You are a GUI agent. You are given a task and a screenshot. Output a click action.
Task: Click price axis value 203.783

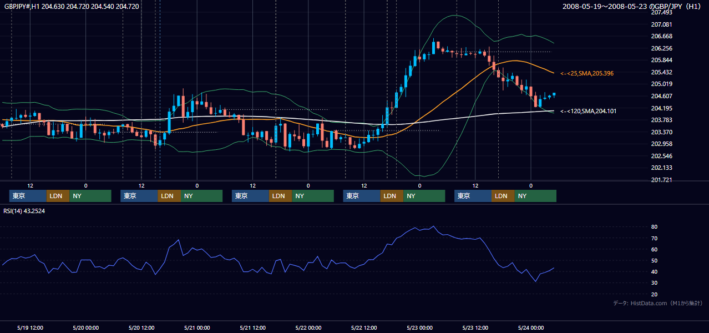pyautogui.click(x=661, y=120)
